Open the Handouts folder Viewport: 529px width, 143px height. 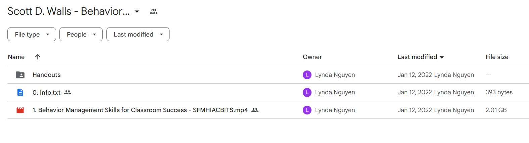tap(47, 75)
